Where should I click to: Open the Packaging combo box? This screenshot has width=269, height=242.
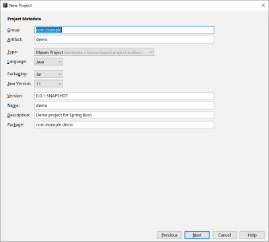click(48, 74)
